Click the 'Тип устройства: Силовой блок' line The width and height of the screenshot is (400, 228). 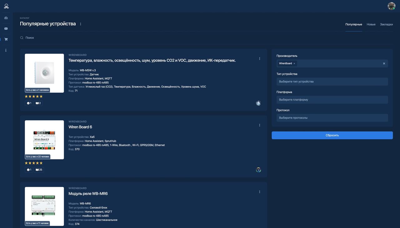(x=88, y=208)
